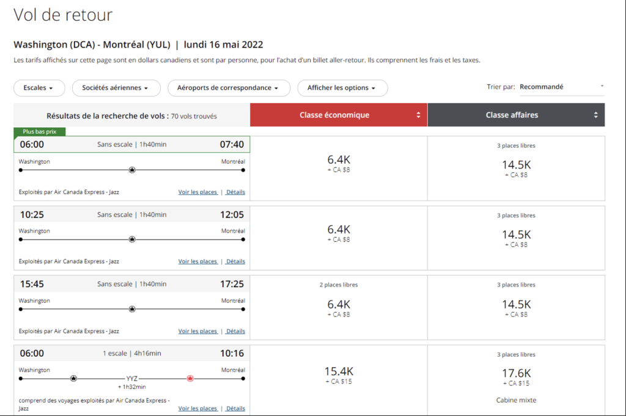
Task: Click sort arrows icon in Classe économique header
Action: [419, 115]
